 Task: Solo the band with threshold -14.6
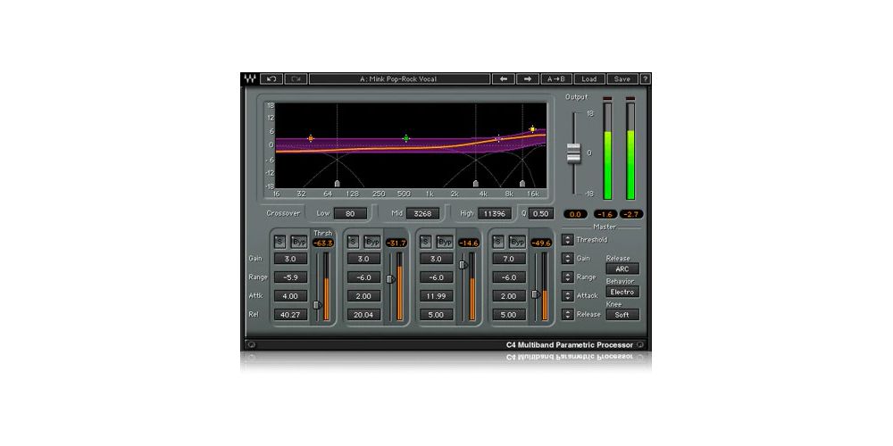pos(425,242)
